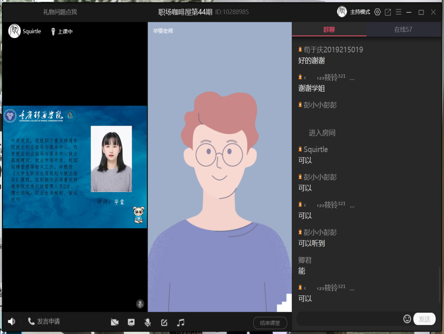Click 礼物问题点我 in the title bar

coord(60,12)
